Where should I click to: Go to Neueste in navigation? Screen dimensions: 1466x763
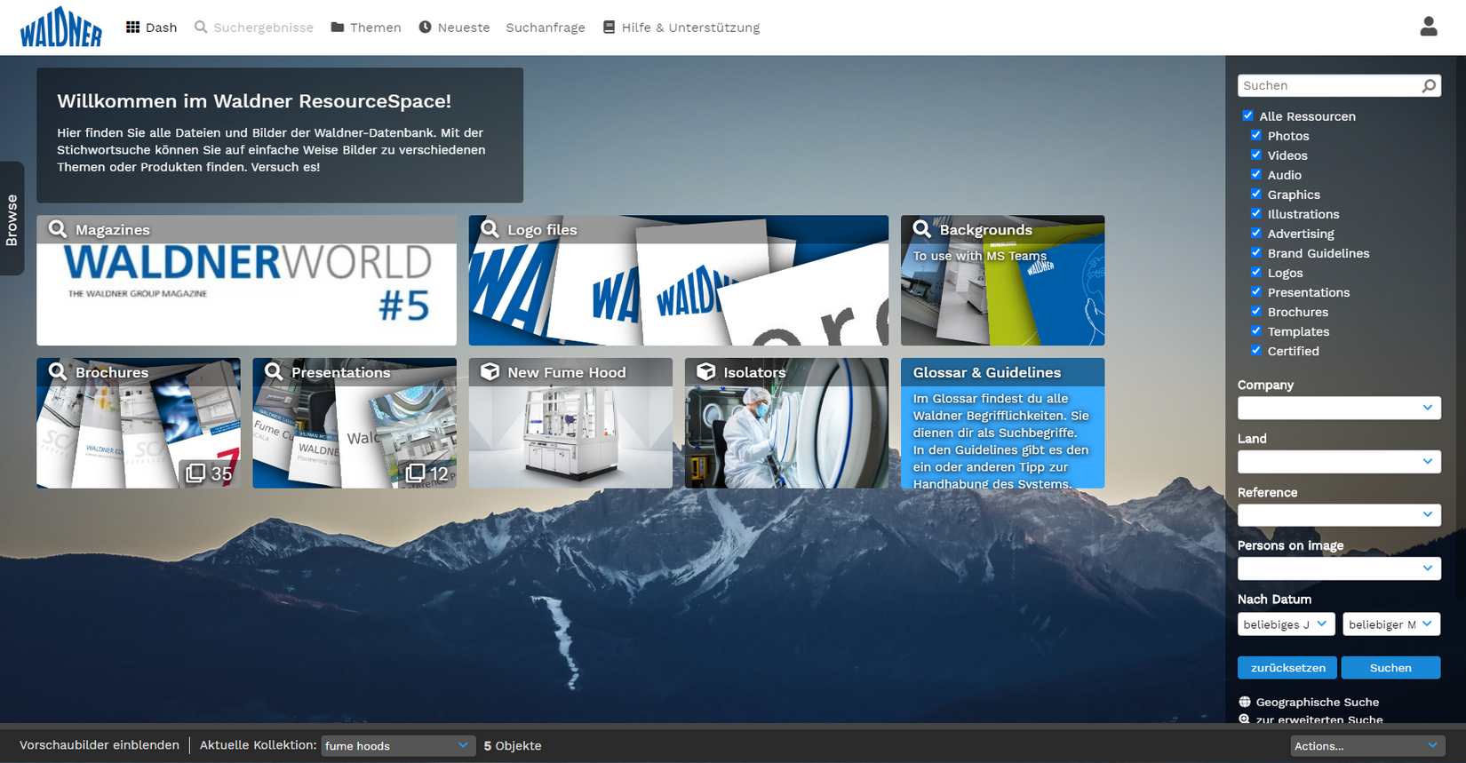454,28
